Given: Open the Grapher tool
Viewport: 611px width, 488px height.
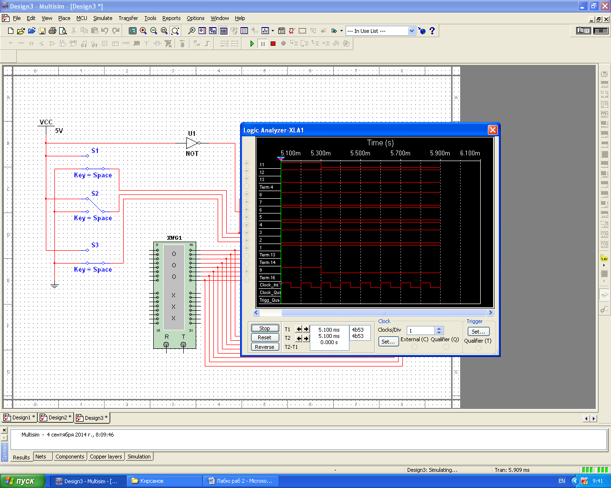Looking at the screenshot, I should coord(265,31).
